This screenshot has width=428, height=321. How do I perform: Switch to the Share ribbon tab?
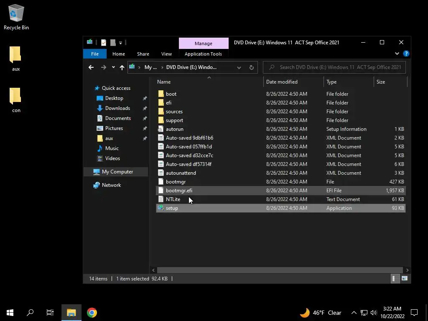click(x=143, y=54)
